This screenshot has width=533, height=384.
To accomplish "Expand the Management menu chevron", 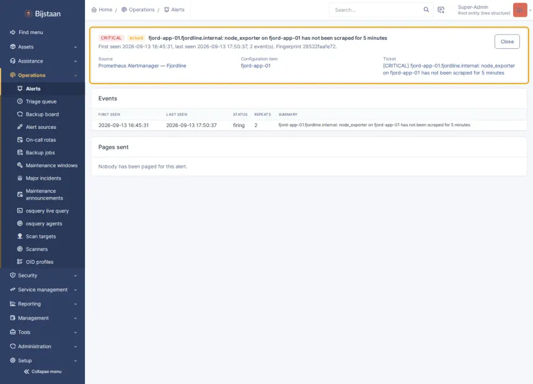I will (76, 318).
